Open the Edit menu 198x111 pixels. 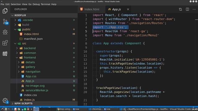point(7,4)
